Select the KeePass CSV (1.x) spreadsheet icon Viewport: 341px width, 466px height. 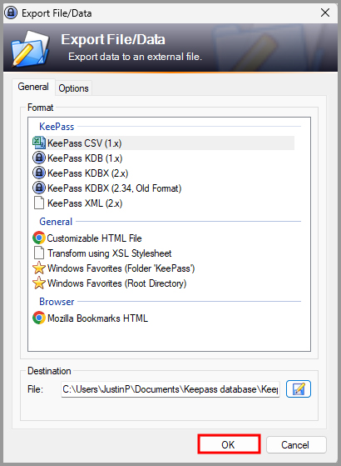(38, 143)
